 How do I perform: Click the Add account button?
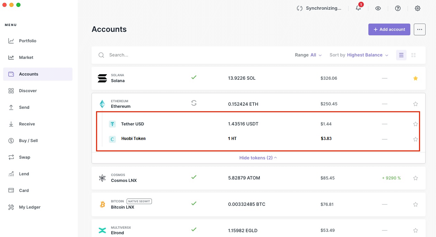tap(389, 29)
